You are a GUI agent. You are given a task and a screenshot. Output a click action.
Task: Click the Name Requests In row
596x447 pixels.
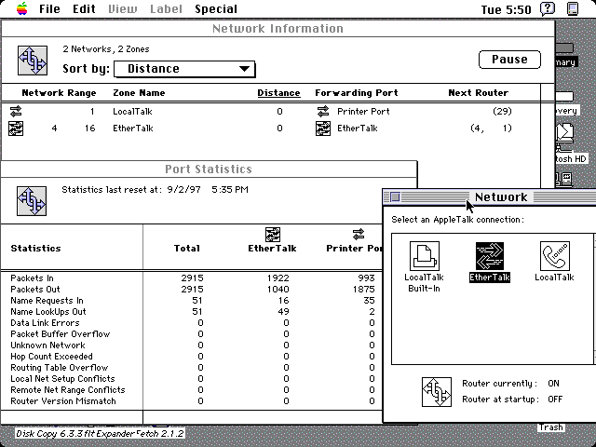(193, 301)
